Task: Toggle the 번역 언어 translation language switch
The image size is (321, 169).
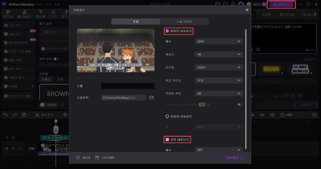Action: point(56,59)
